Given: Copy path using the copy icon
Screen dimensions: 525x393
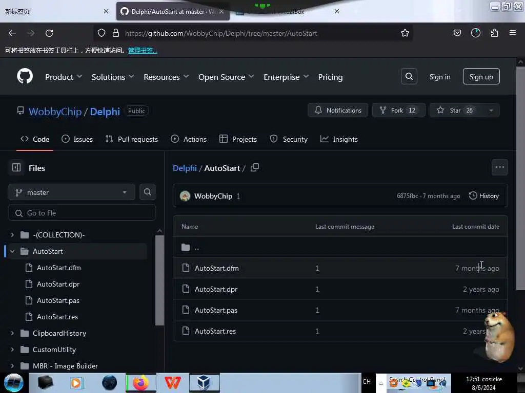Looking at the screenshot, I should [255, 167].
